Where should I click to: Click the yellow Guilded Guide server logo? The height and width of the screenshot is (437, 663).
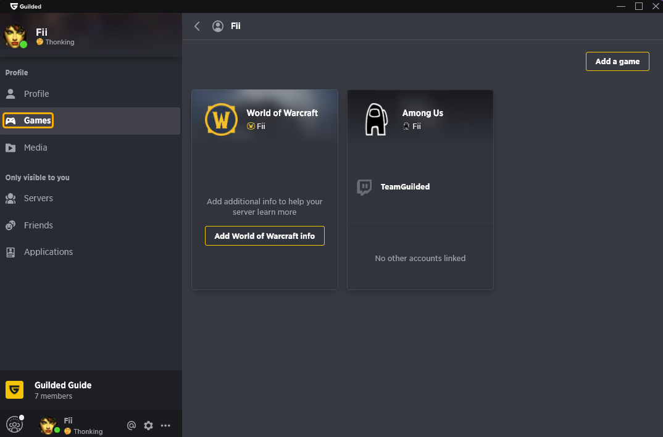coord(14,389)
